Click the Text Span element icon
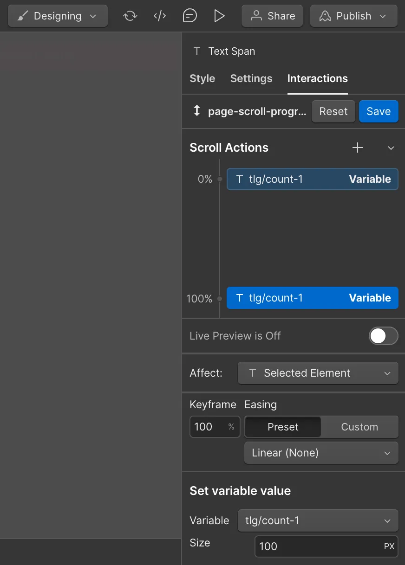 (197, 51)
